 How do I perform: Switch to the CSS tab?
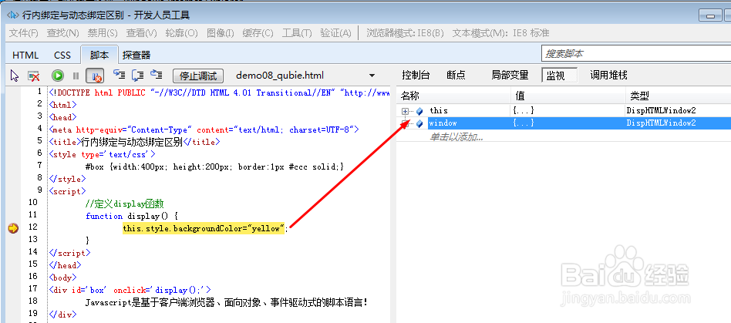[62, 55]
